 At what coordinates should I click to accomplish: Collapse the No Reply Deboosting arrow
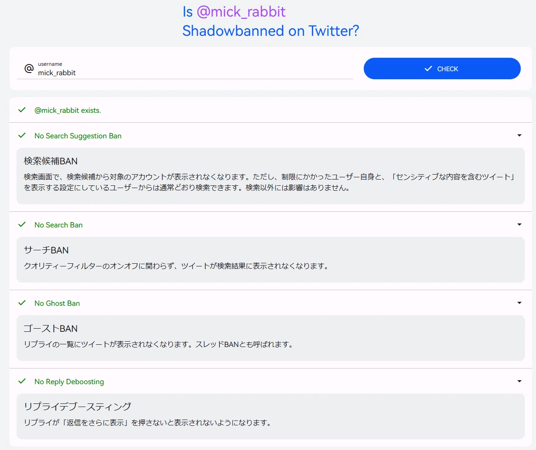pyautogui.click(x=519, y=381)
